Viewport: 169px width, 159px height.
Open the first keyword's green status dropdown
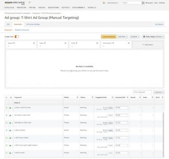click(11, 108)
